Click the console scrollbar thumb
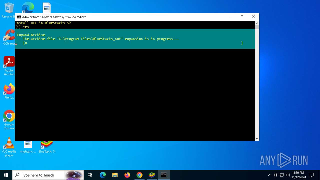This screenshot has width=320, height=180. (x=257, y=27)
